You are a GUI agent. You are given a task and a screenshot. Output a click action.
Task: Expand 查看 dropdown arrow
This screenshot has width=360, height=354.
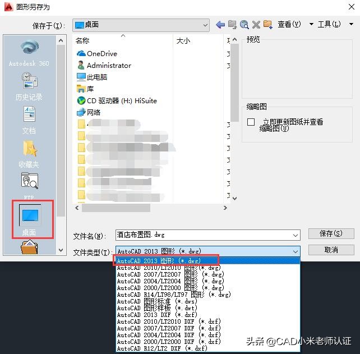click(x=311, y=24)
